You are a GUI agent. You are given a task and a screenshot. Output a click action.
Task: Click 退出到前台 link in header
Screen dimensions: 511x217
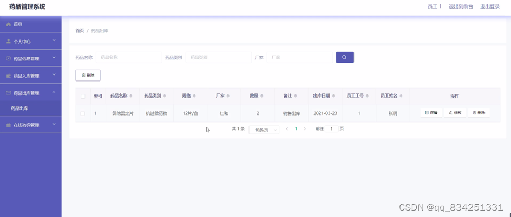click(461, 6)
